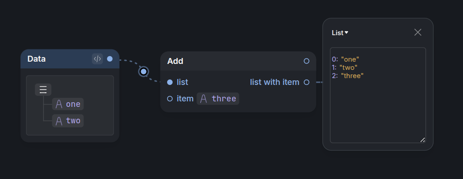Select the 'one' list entry in Data

pos(68,104)
